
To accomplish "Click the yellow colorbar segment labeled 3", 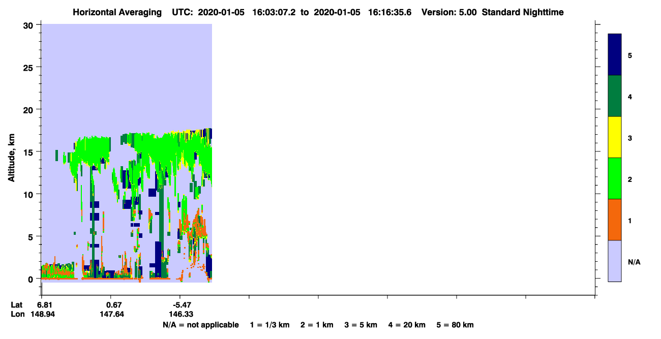I will pos(615,137).
